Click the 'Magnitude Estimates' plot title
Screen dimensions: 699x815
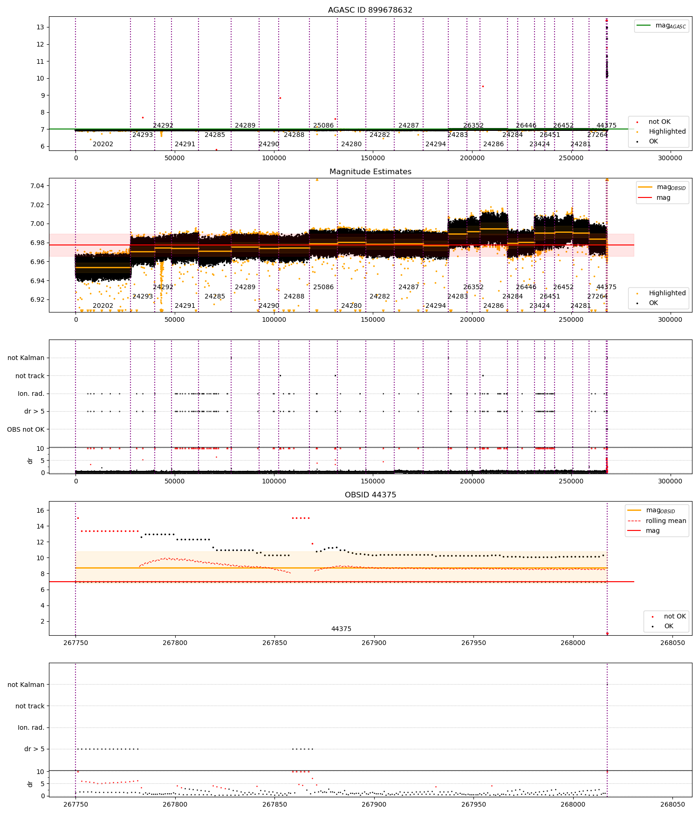point(370,171)
